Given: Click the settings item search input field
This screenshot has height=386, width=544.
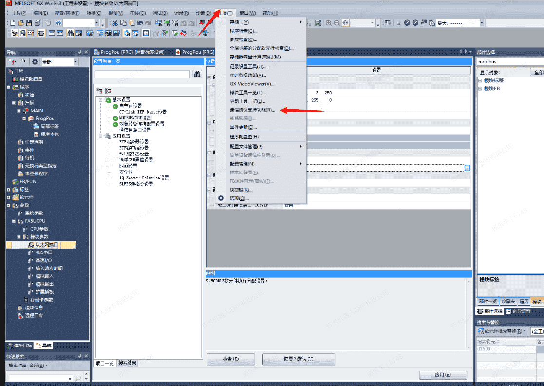Looking at the screenshot, I should 142,75.
